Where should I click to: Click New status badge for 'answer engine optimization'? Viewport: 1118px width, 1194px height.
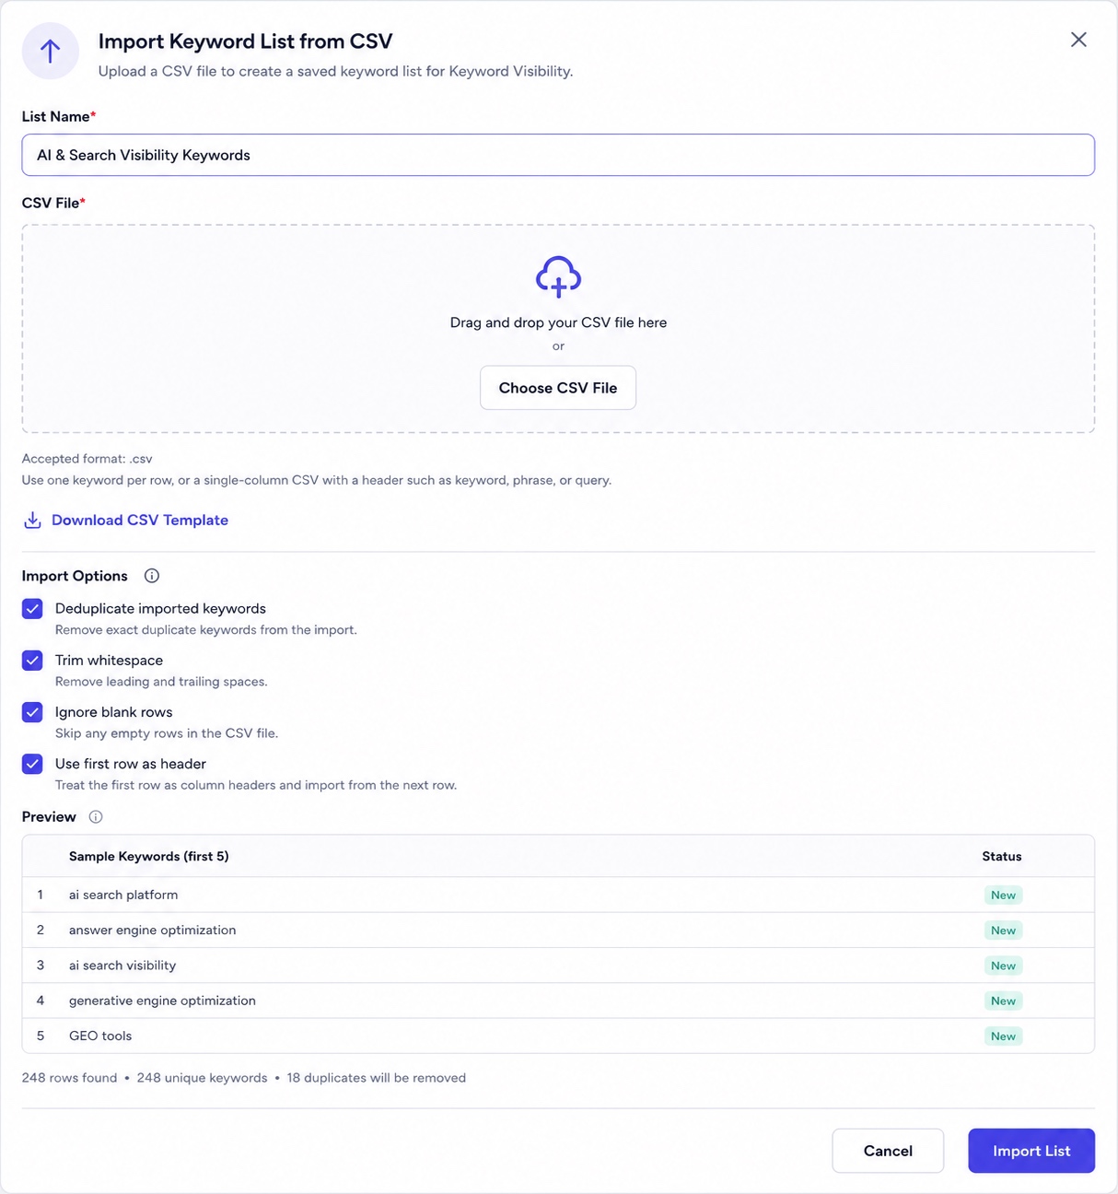tap(1003, 931)
